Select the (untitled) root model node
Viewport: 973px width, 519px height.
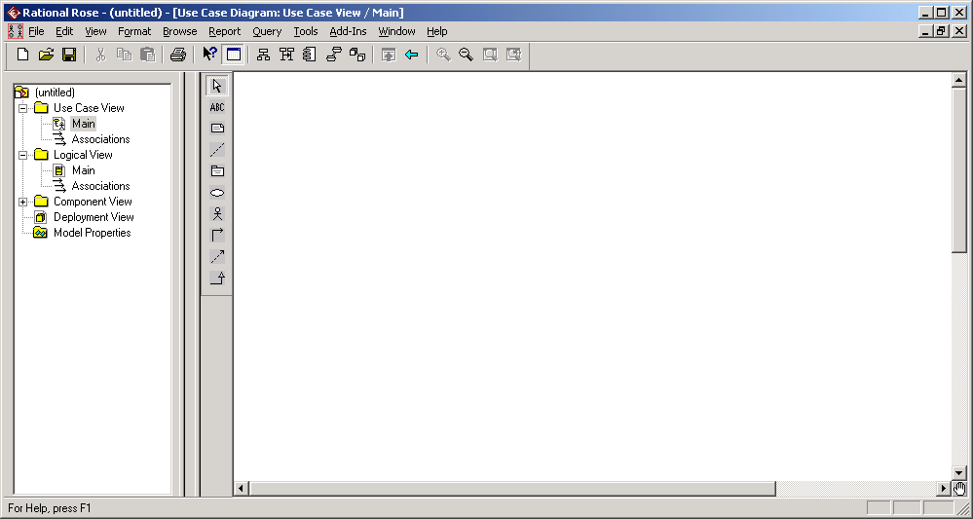coord(55,93)
